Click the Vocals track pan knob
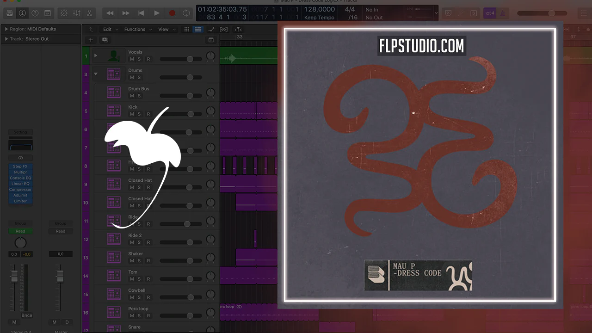This screenshot has width=592, height=333. 211,56
